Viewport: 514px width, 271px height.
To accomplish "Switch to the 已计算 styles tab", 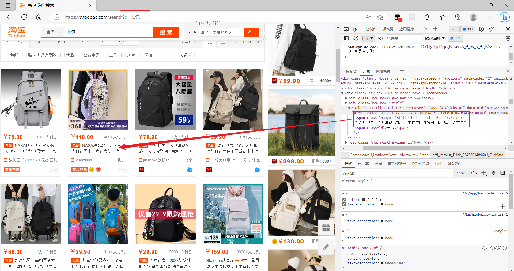I will click(363, 164).
